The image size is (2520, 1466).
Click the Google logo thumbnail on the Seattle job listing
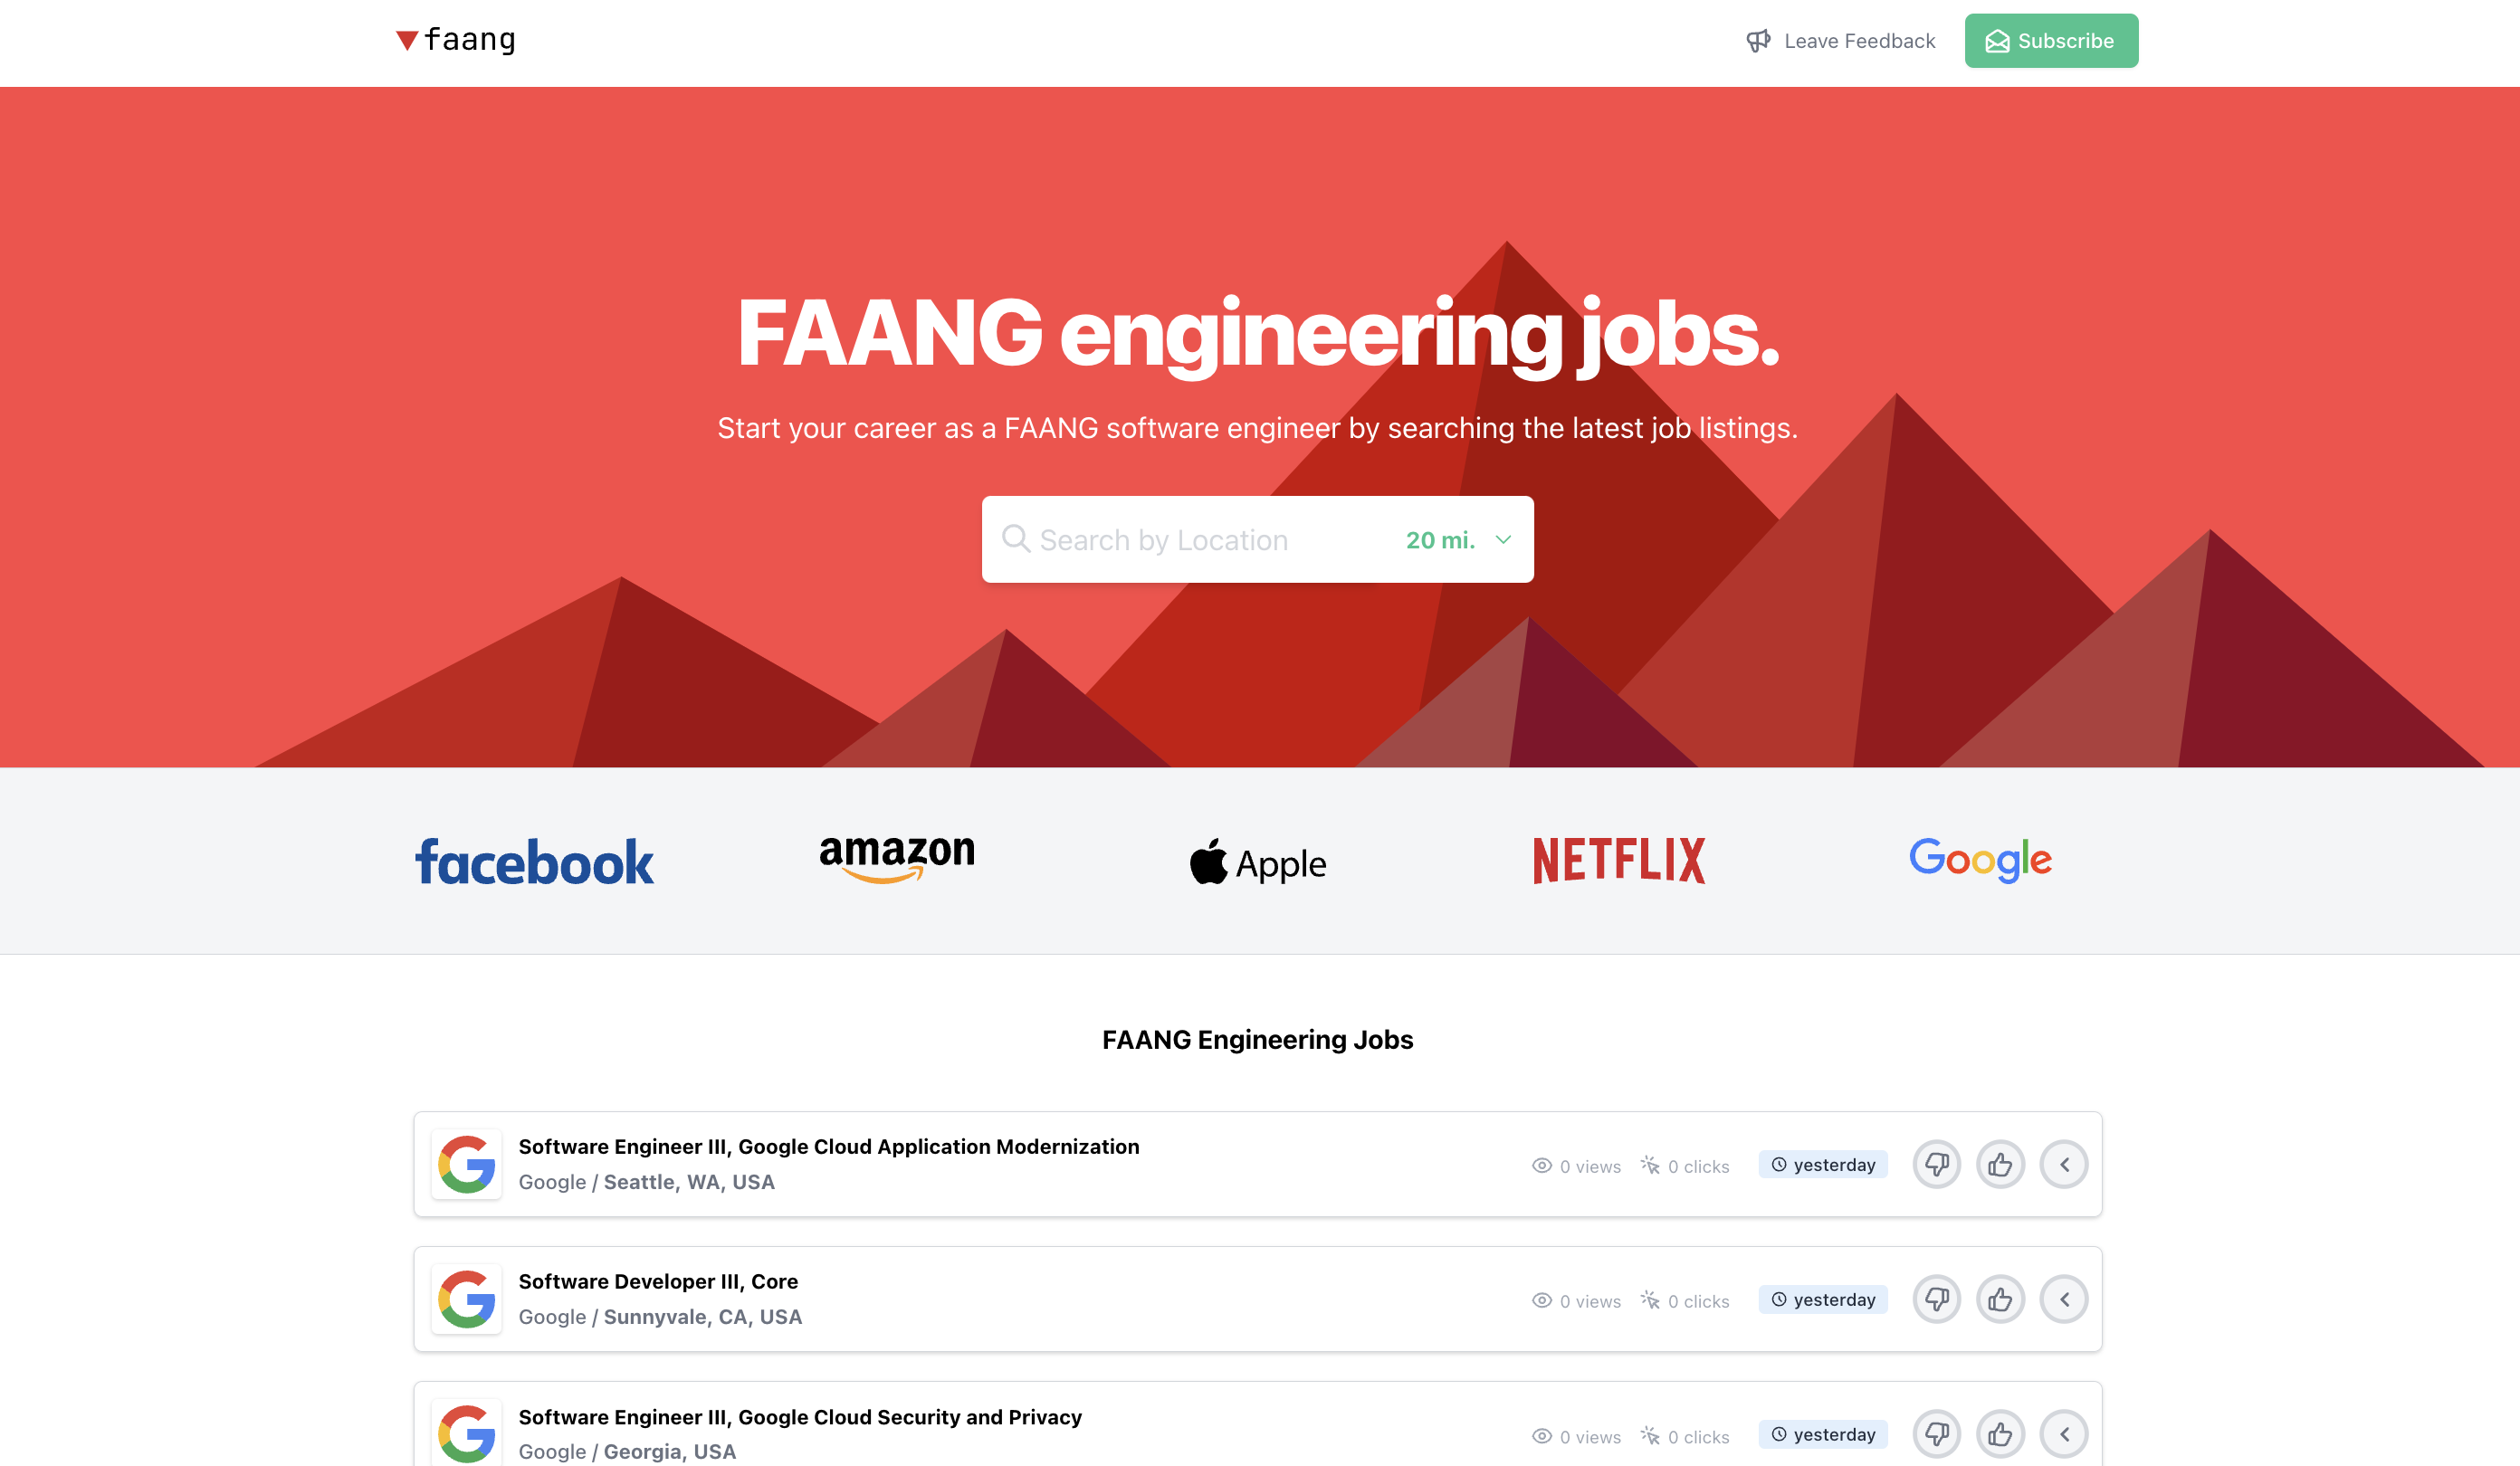(x=466, y=1164)
